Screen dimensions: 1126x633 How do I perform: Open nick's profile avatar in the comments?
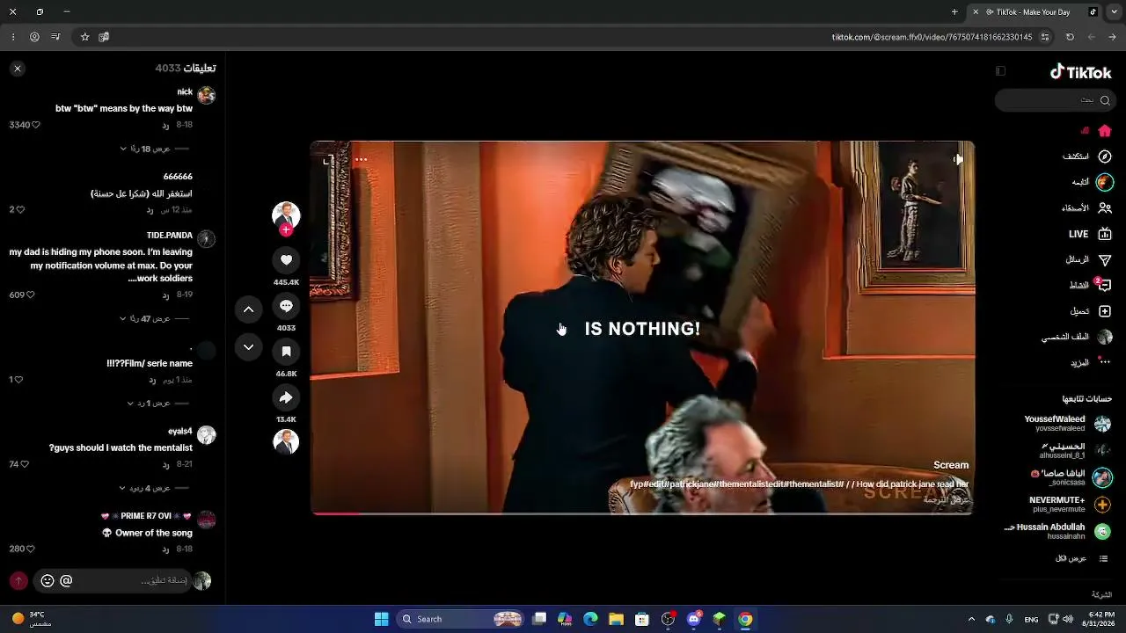(207, 95)
